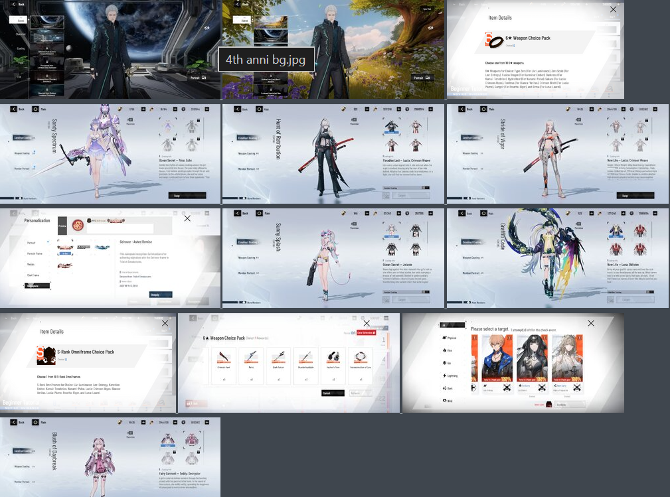View the Stride of Vigor coating screenshot
670x497 pixels.
pyautogui.click(x=558, y=154)
